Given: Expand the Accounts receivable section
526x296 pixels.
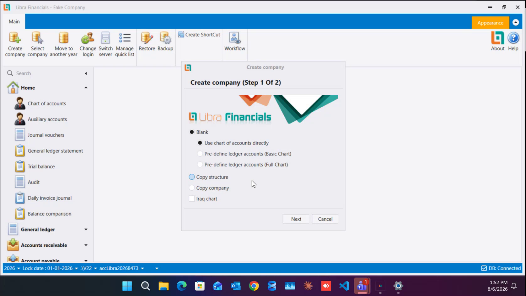Looking at the screenshot, I should (x=86, y=245).
